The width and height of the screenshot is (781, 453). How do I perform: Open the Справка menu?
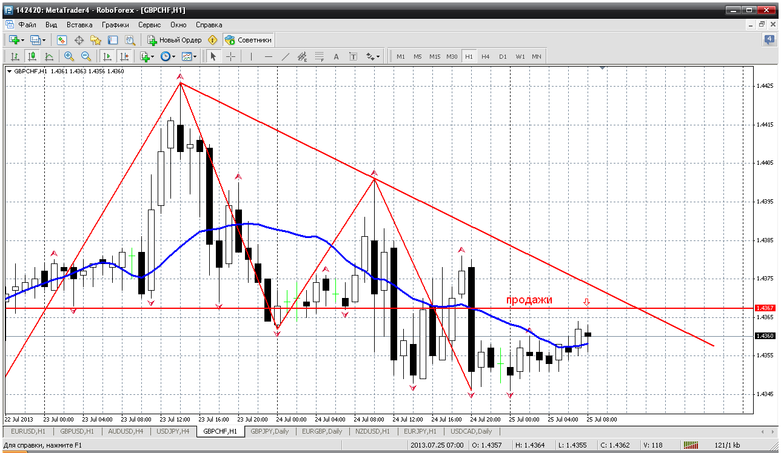pyautogui.click(x=209, y=25)
